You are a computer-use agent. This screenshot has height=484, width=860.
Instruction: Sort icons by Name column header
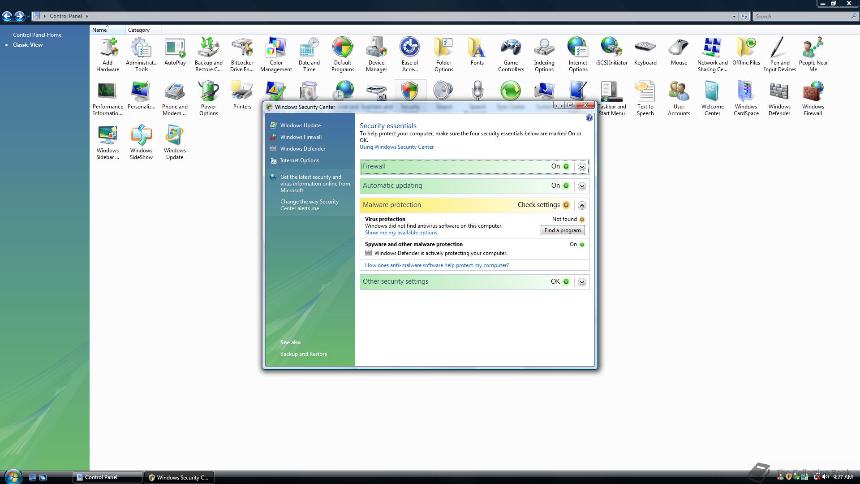107,30
